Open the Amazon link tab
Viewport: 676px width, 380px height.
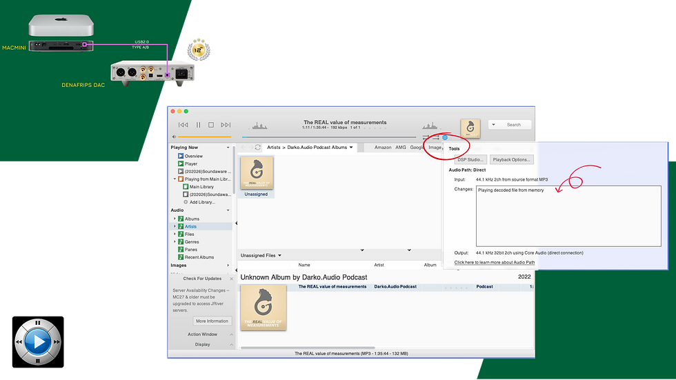tap(383, 148)
